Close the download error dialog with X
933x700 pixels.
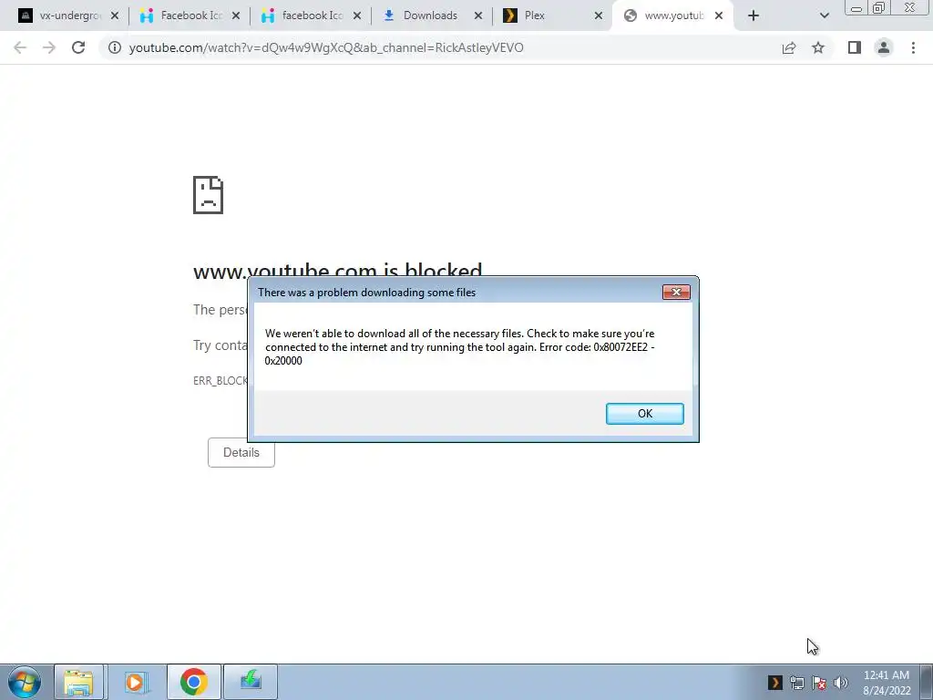676,292
